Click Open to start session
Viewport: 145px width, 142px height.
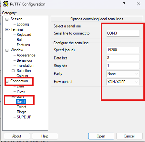[101, 136]
